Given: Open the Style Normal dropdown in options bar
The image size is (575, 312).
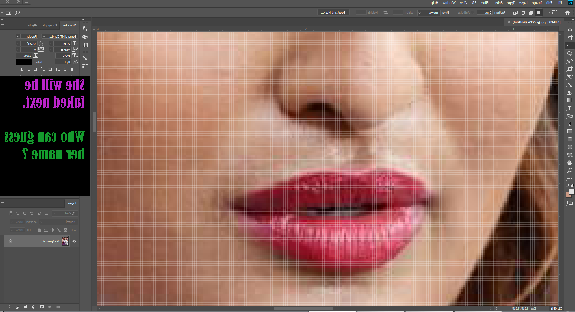Looking at the screenshot, I should pyautogui.click(x=429, y=13).
